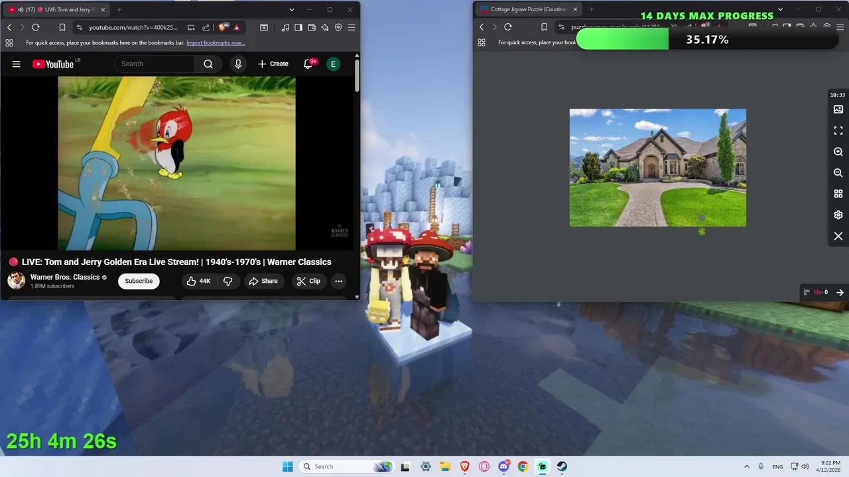
Task: Reload the YouTube page
Action: click(36, 27)
